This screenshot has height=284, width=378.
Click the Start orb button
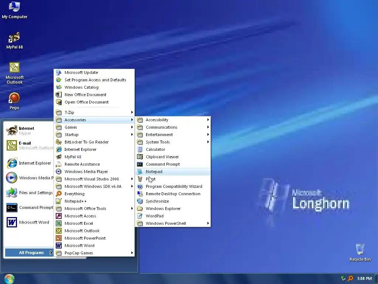[9, 279]
